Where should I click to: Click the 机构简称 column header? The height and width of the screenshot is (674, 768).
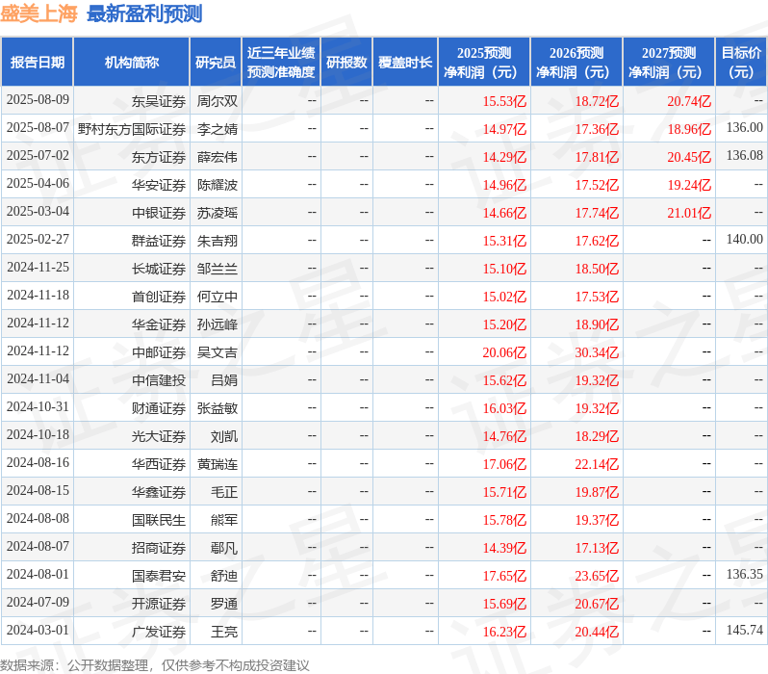[131, 63]
